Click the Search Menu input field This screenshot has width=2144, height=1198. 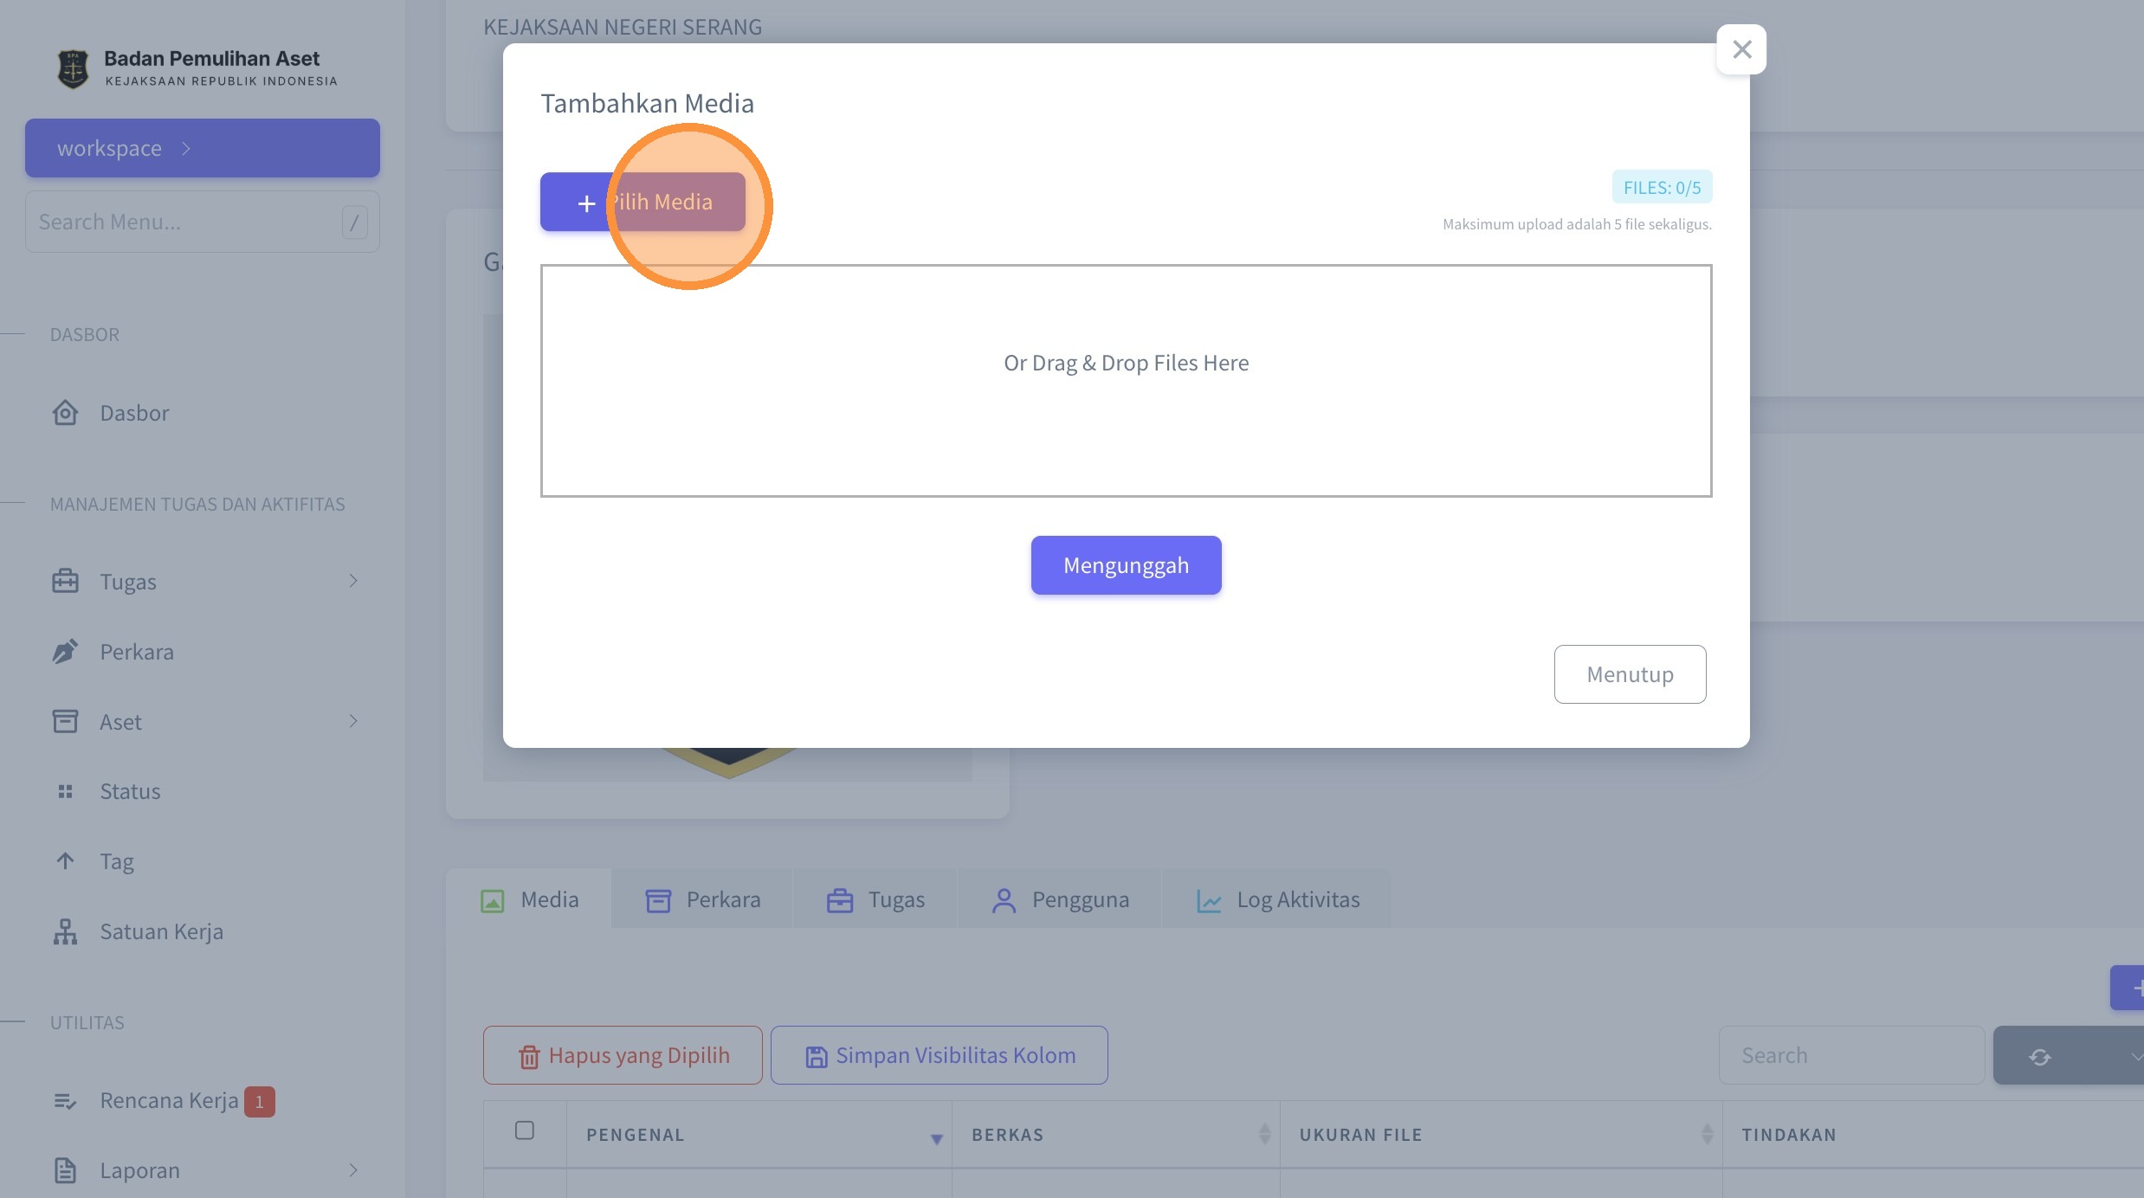click(203, 222)
